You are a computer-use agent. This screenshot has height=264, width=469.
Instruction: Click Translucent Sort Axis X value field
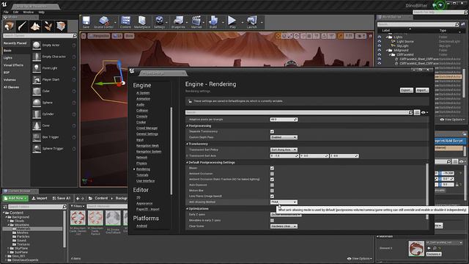pyautogui.click(x=284, y=156)
